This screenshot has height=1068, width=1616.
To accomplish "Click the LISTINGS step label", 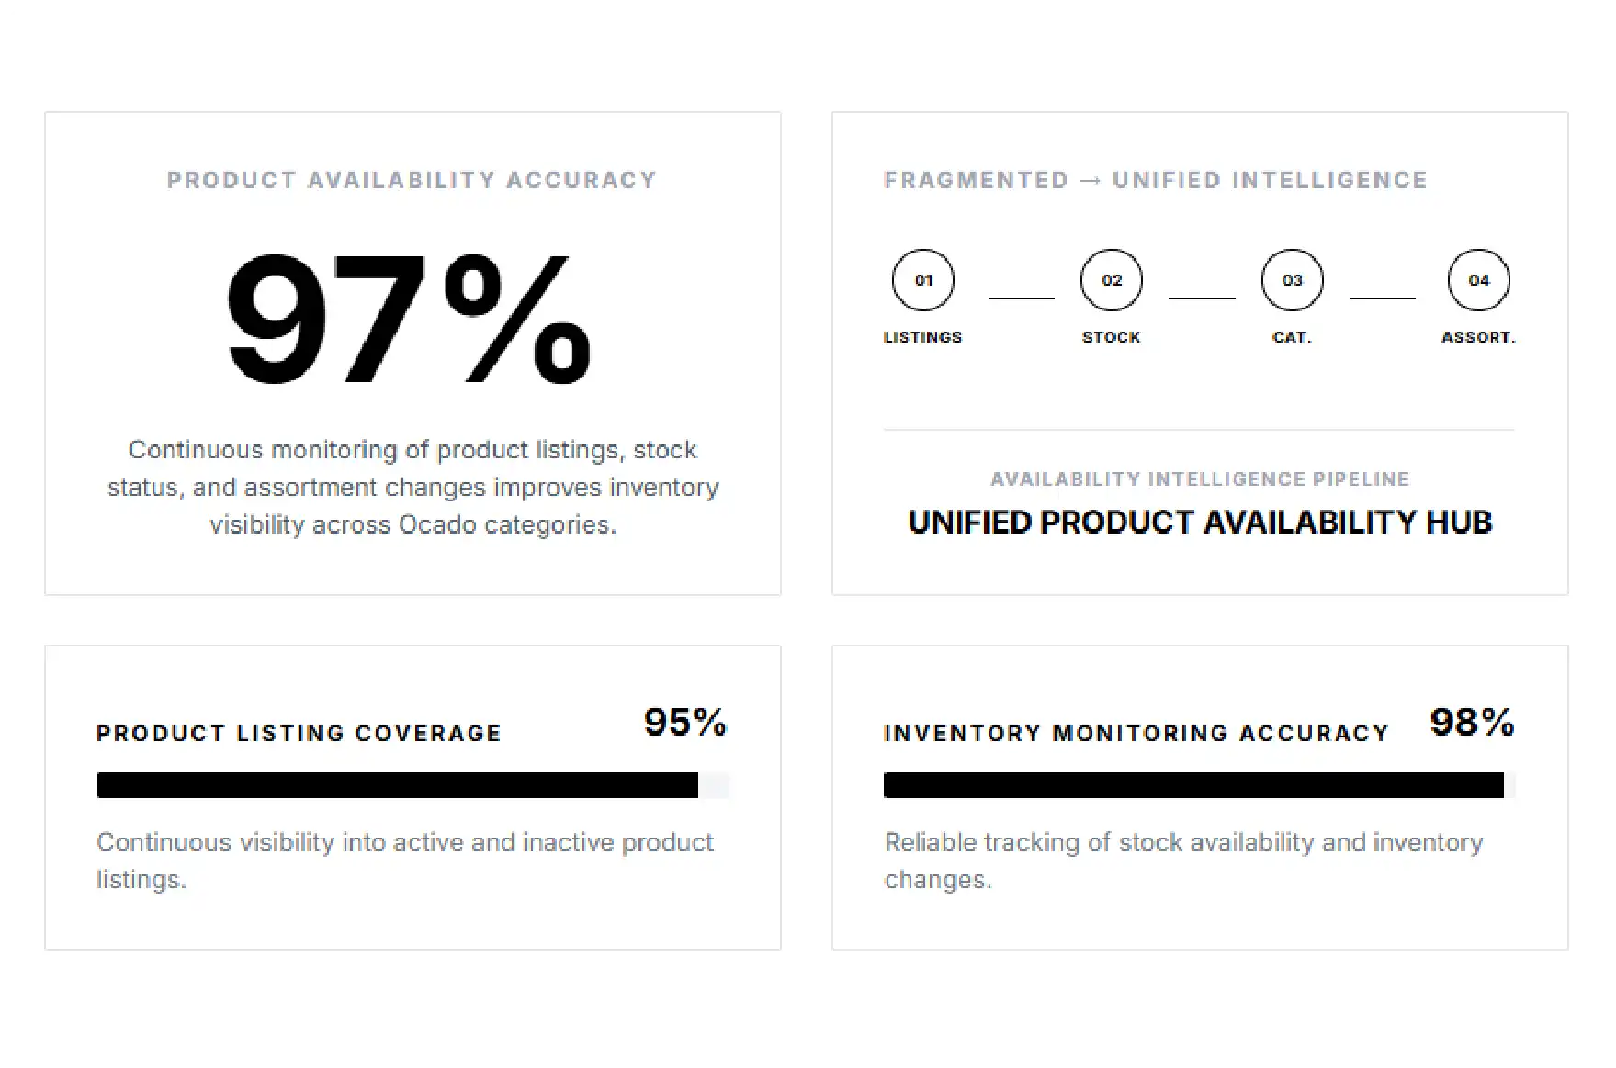I will pyautogui.click(x=922, y=337).
